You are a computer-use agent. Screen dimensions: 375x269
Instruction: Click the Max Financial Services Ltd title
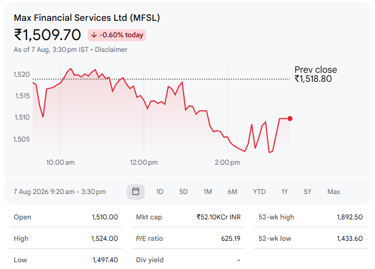(87, 17)
